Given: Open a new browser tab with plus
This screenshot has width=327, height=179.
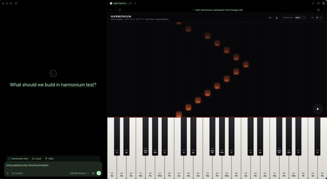Looking at the screenshot, I should 135,3.
